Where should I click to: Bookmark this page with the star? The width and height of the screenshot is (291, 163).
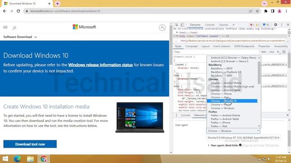[x=257, y=11]
